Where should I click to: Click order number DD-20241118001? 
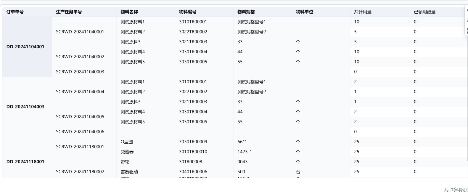tap(25, 162)
